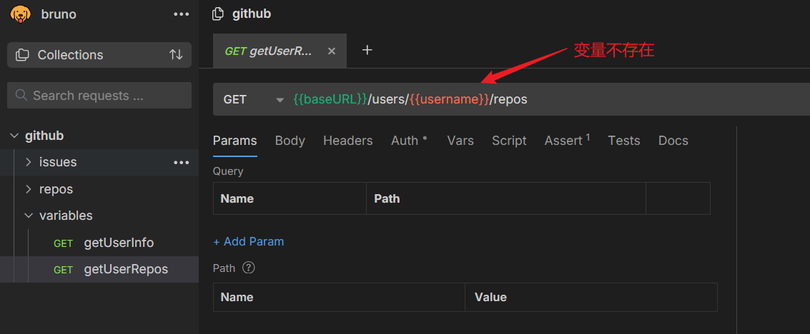Click the bruno dog logo icon
810x334 pixels.
click(x=20, y=14)
